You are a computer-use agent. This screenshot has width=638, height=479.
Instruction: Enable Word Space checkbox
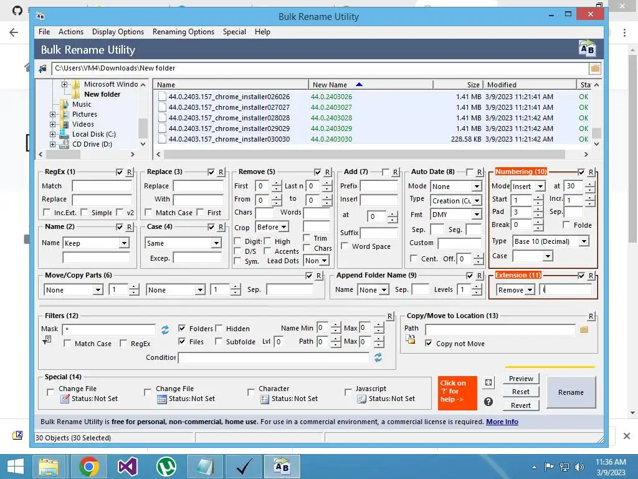(x=345, y=246)
